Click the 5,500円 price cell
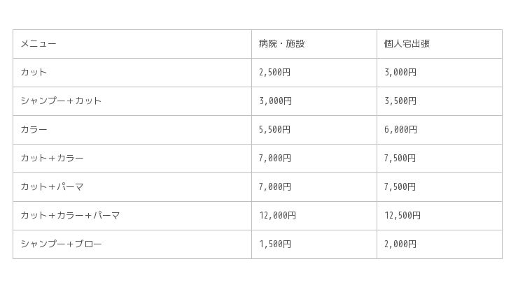Viewport: 518px width, 287px height. (274, 130)
